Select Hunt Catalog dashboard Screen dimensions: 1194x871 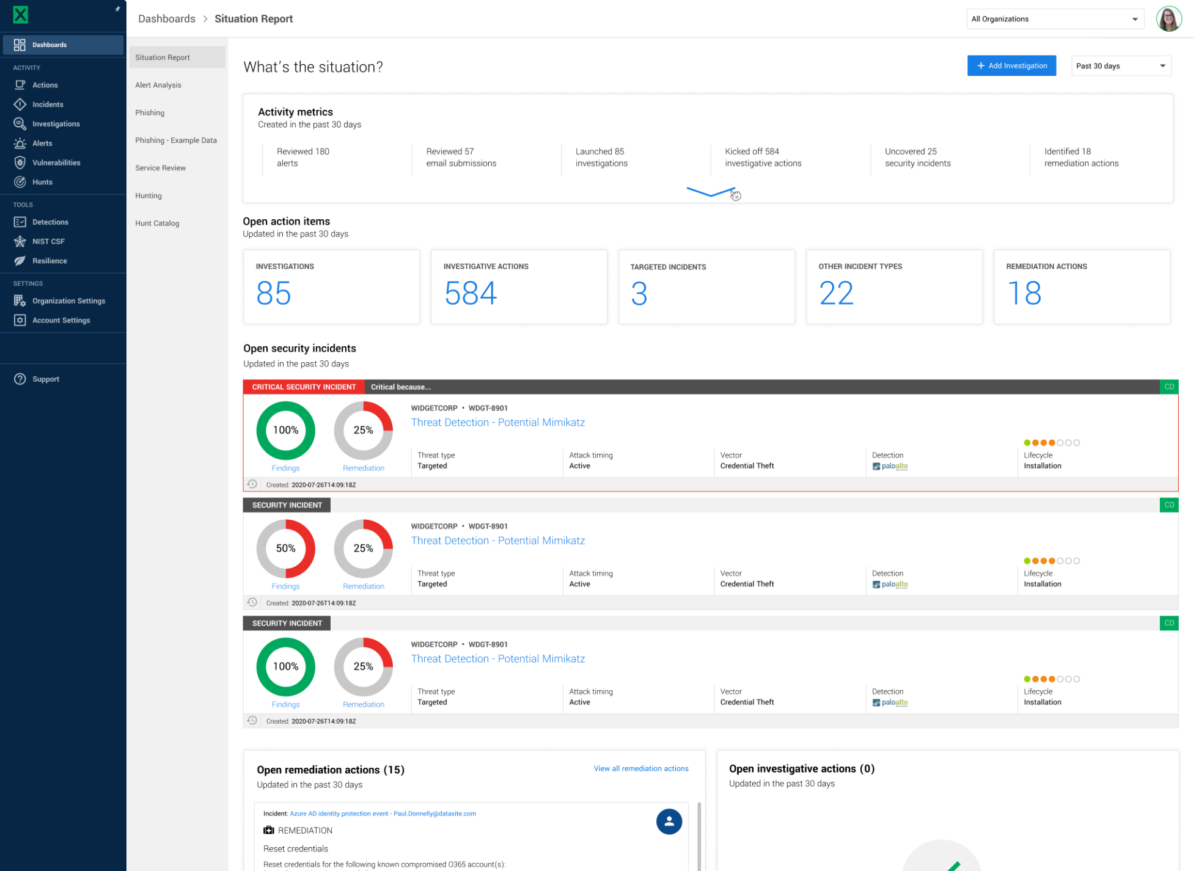(157, 223)
